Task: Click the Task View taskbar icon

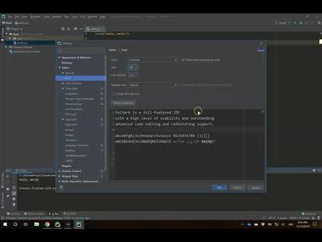Action: (25, 224)
